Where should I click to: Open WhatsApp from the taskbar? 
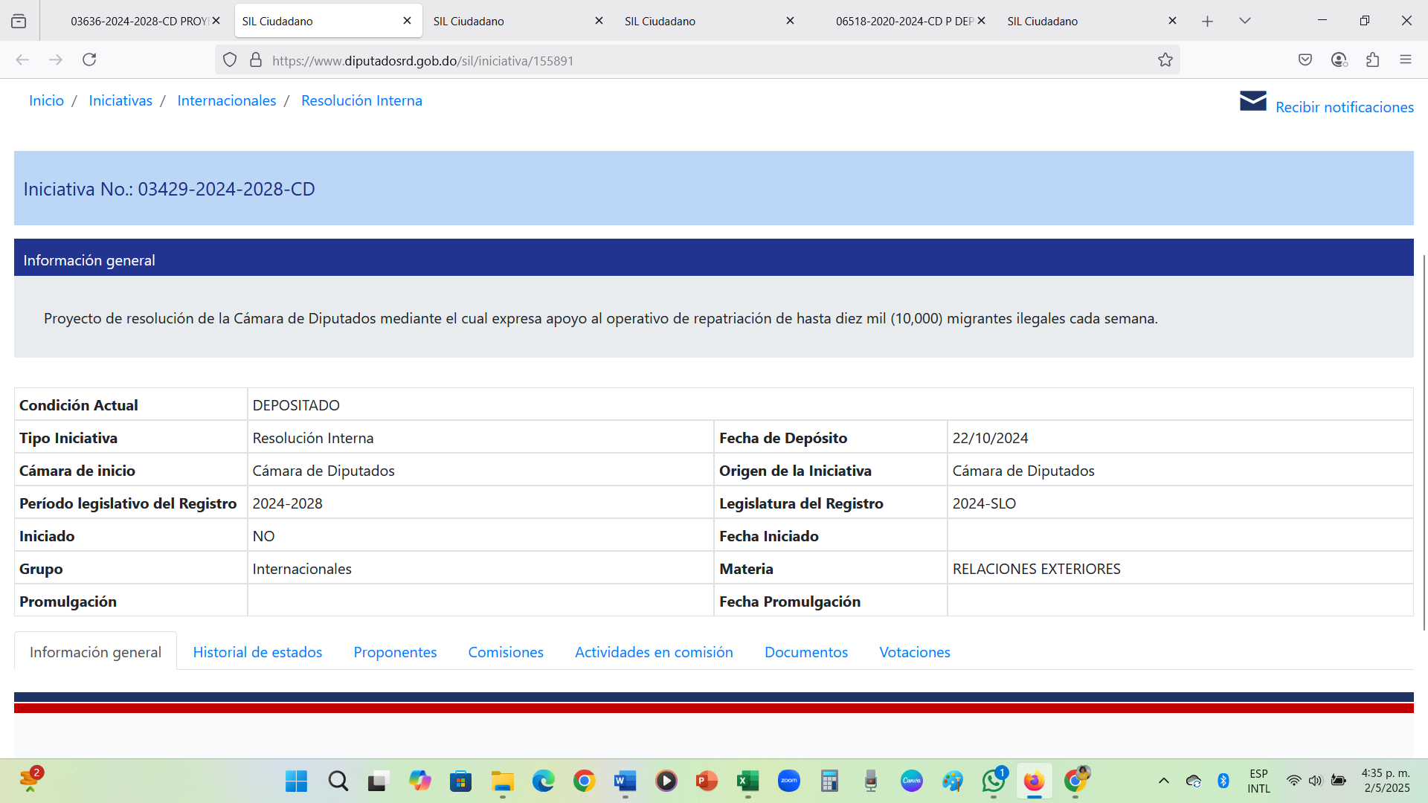[x=993, y=781]
